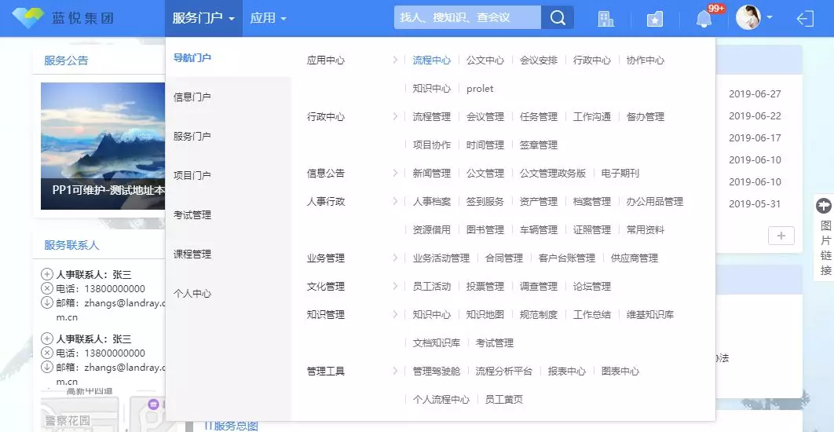Click the 应用中心 category label
Viewport: 834px width, 432px height.
tap(326, 60)
